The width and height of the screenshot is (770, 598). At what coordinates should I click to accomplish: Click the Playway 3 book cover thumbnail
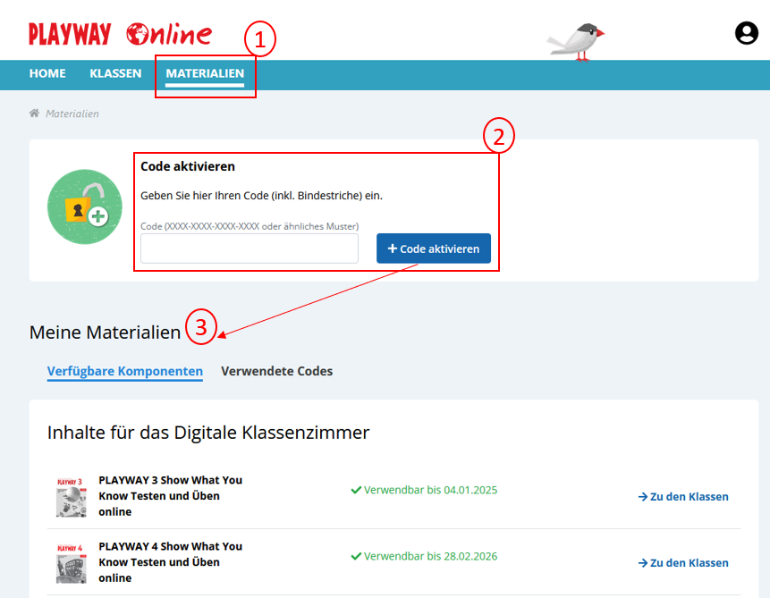(72, 497)
